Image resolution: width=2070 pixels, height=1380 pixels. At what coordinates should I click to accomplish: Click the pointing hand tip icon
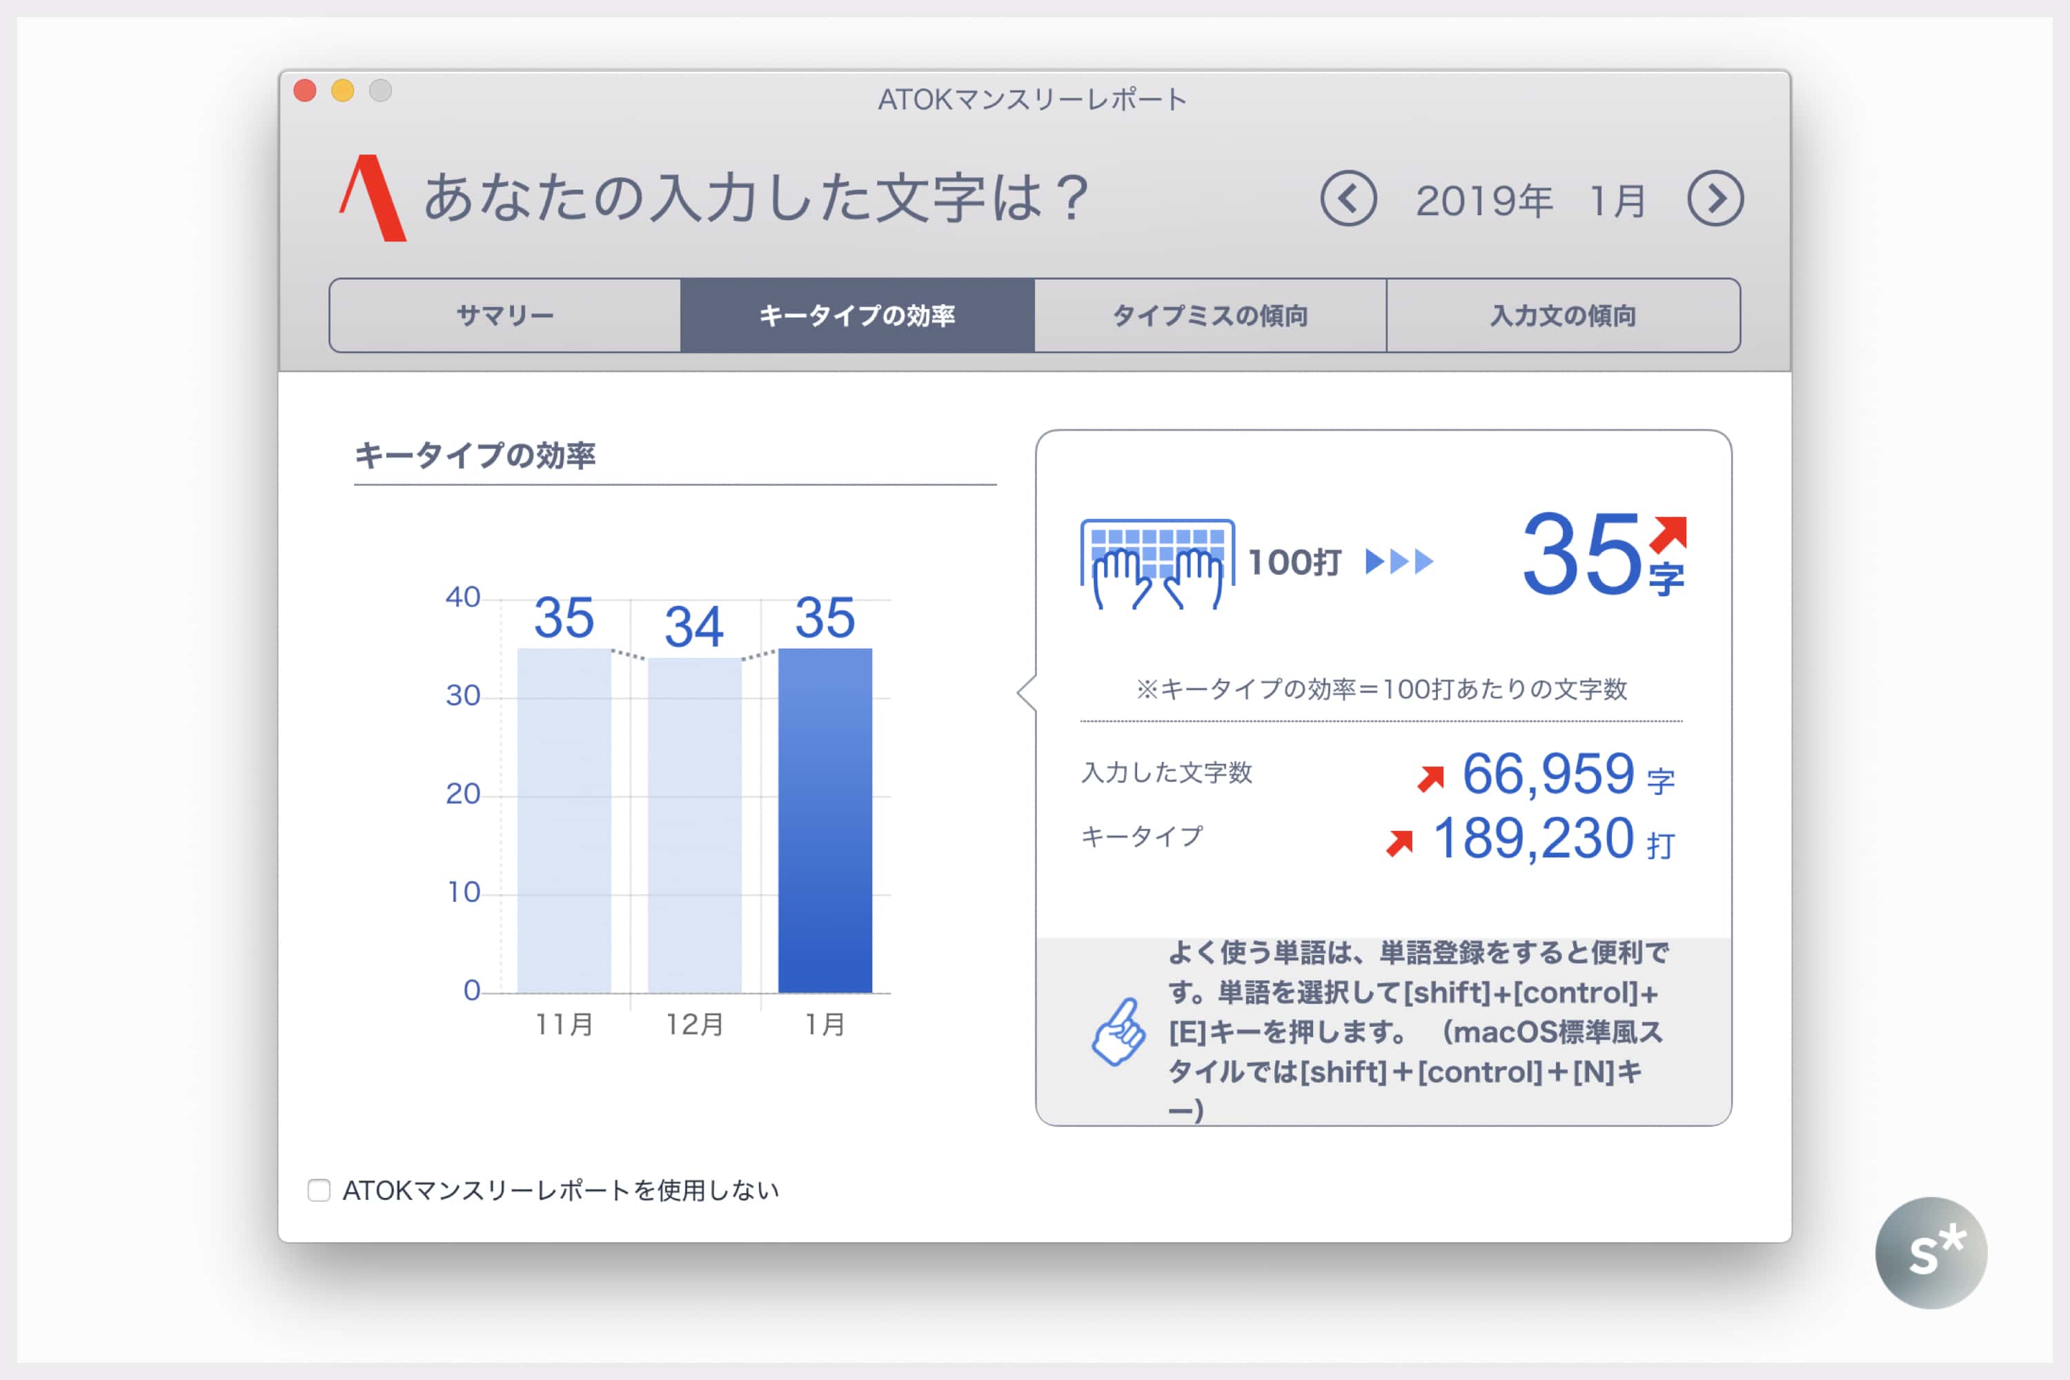(1118, 1032)
